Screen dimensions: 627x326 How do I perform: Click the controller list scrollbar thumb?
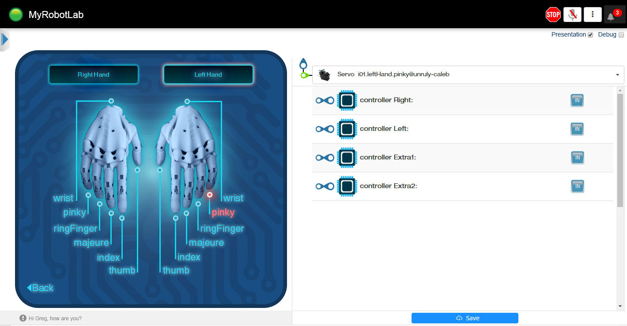(x=620, y=150)
